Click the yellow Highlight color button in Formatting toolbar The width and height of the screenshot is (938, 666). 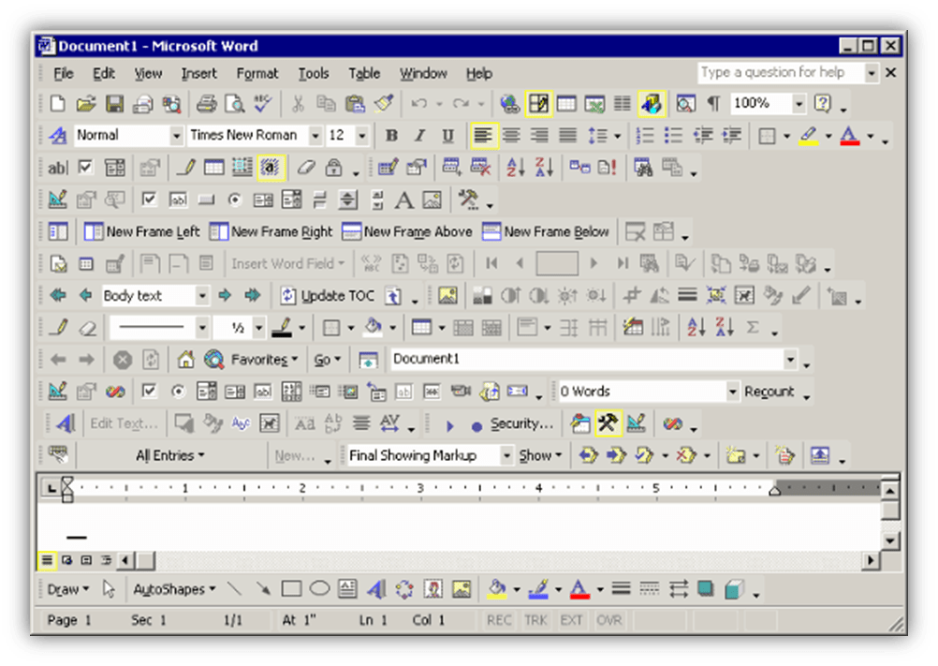click(x=809, y=136)
